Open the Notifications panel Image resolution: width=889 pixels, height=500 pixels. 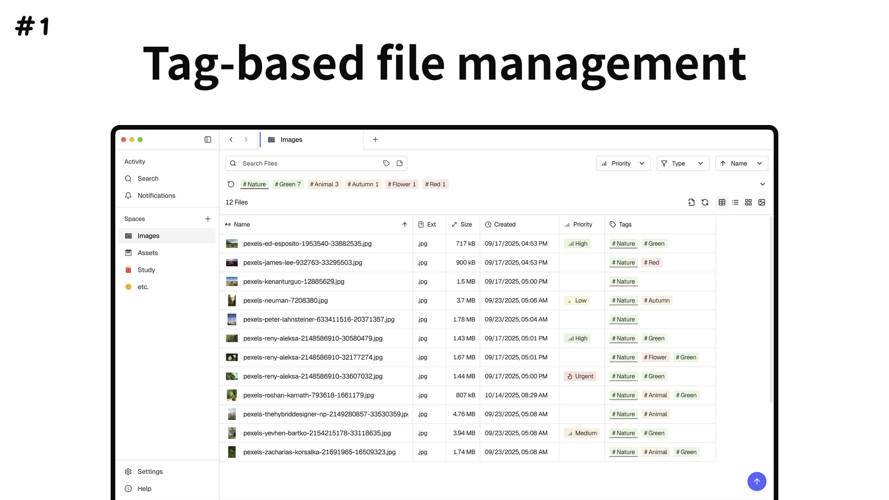[156, 195]
